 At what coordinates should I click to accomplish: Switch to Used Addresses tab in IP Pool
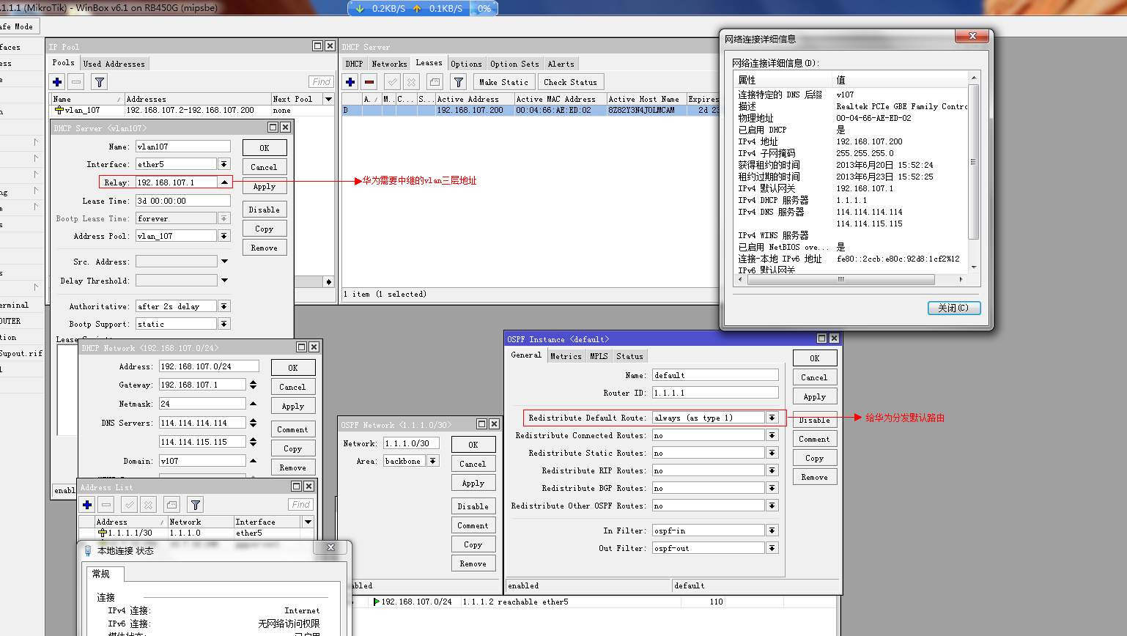[114, 64]
